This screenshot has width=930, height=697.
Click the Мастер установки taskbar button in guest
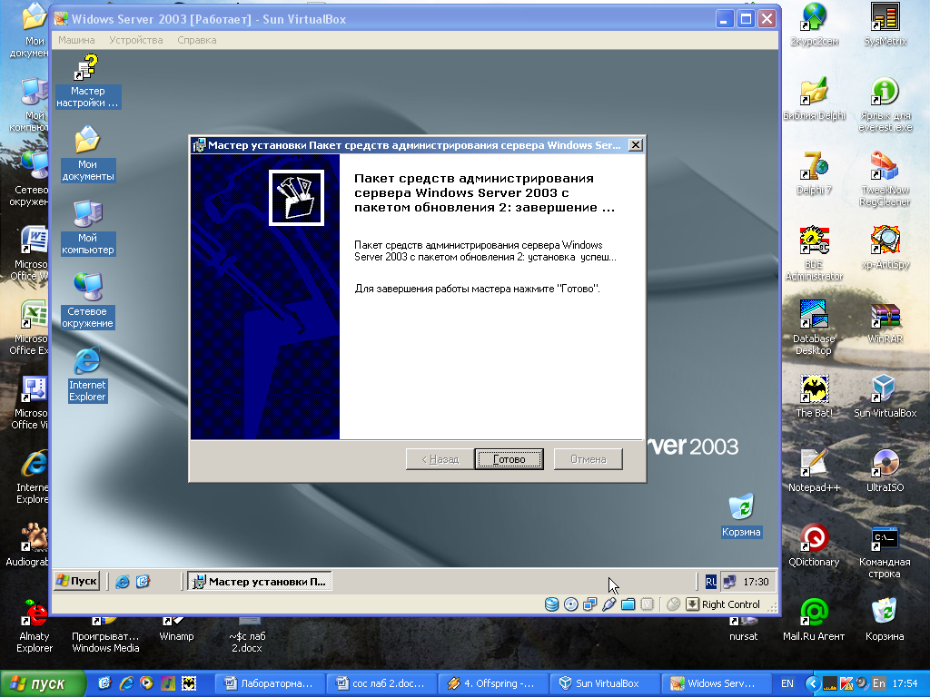tap(260, 582)
